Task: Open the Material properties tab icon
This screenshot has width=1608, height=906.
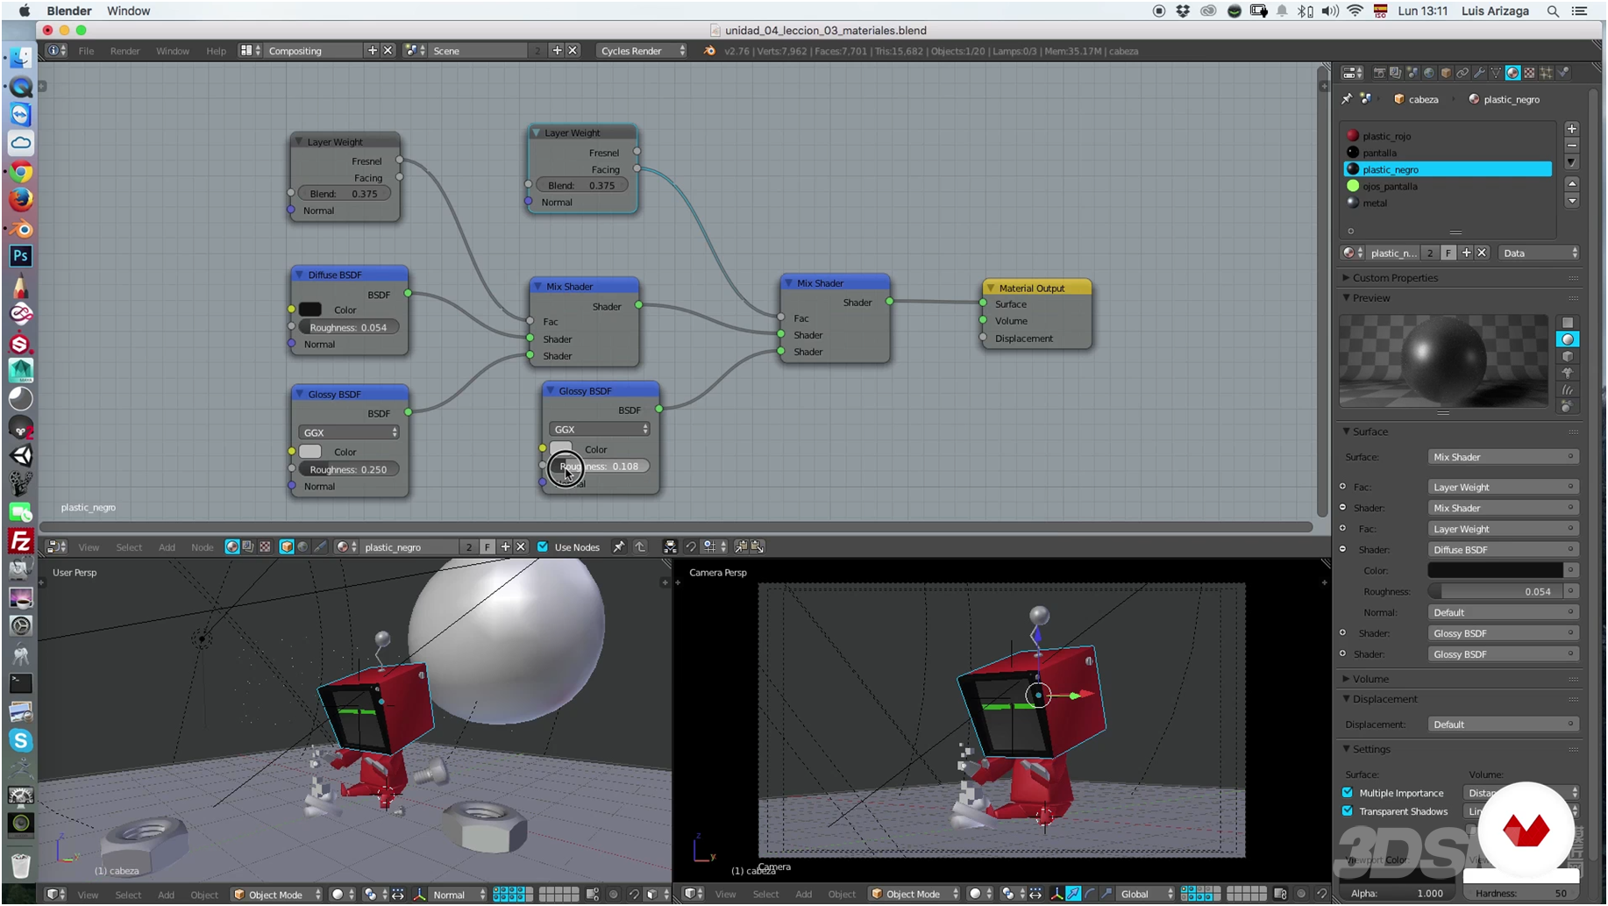Action: [1512, 73]
